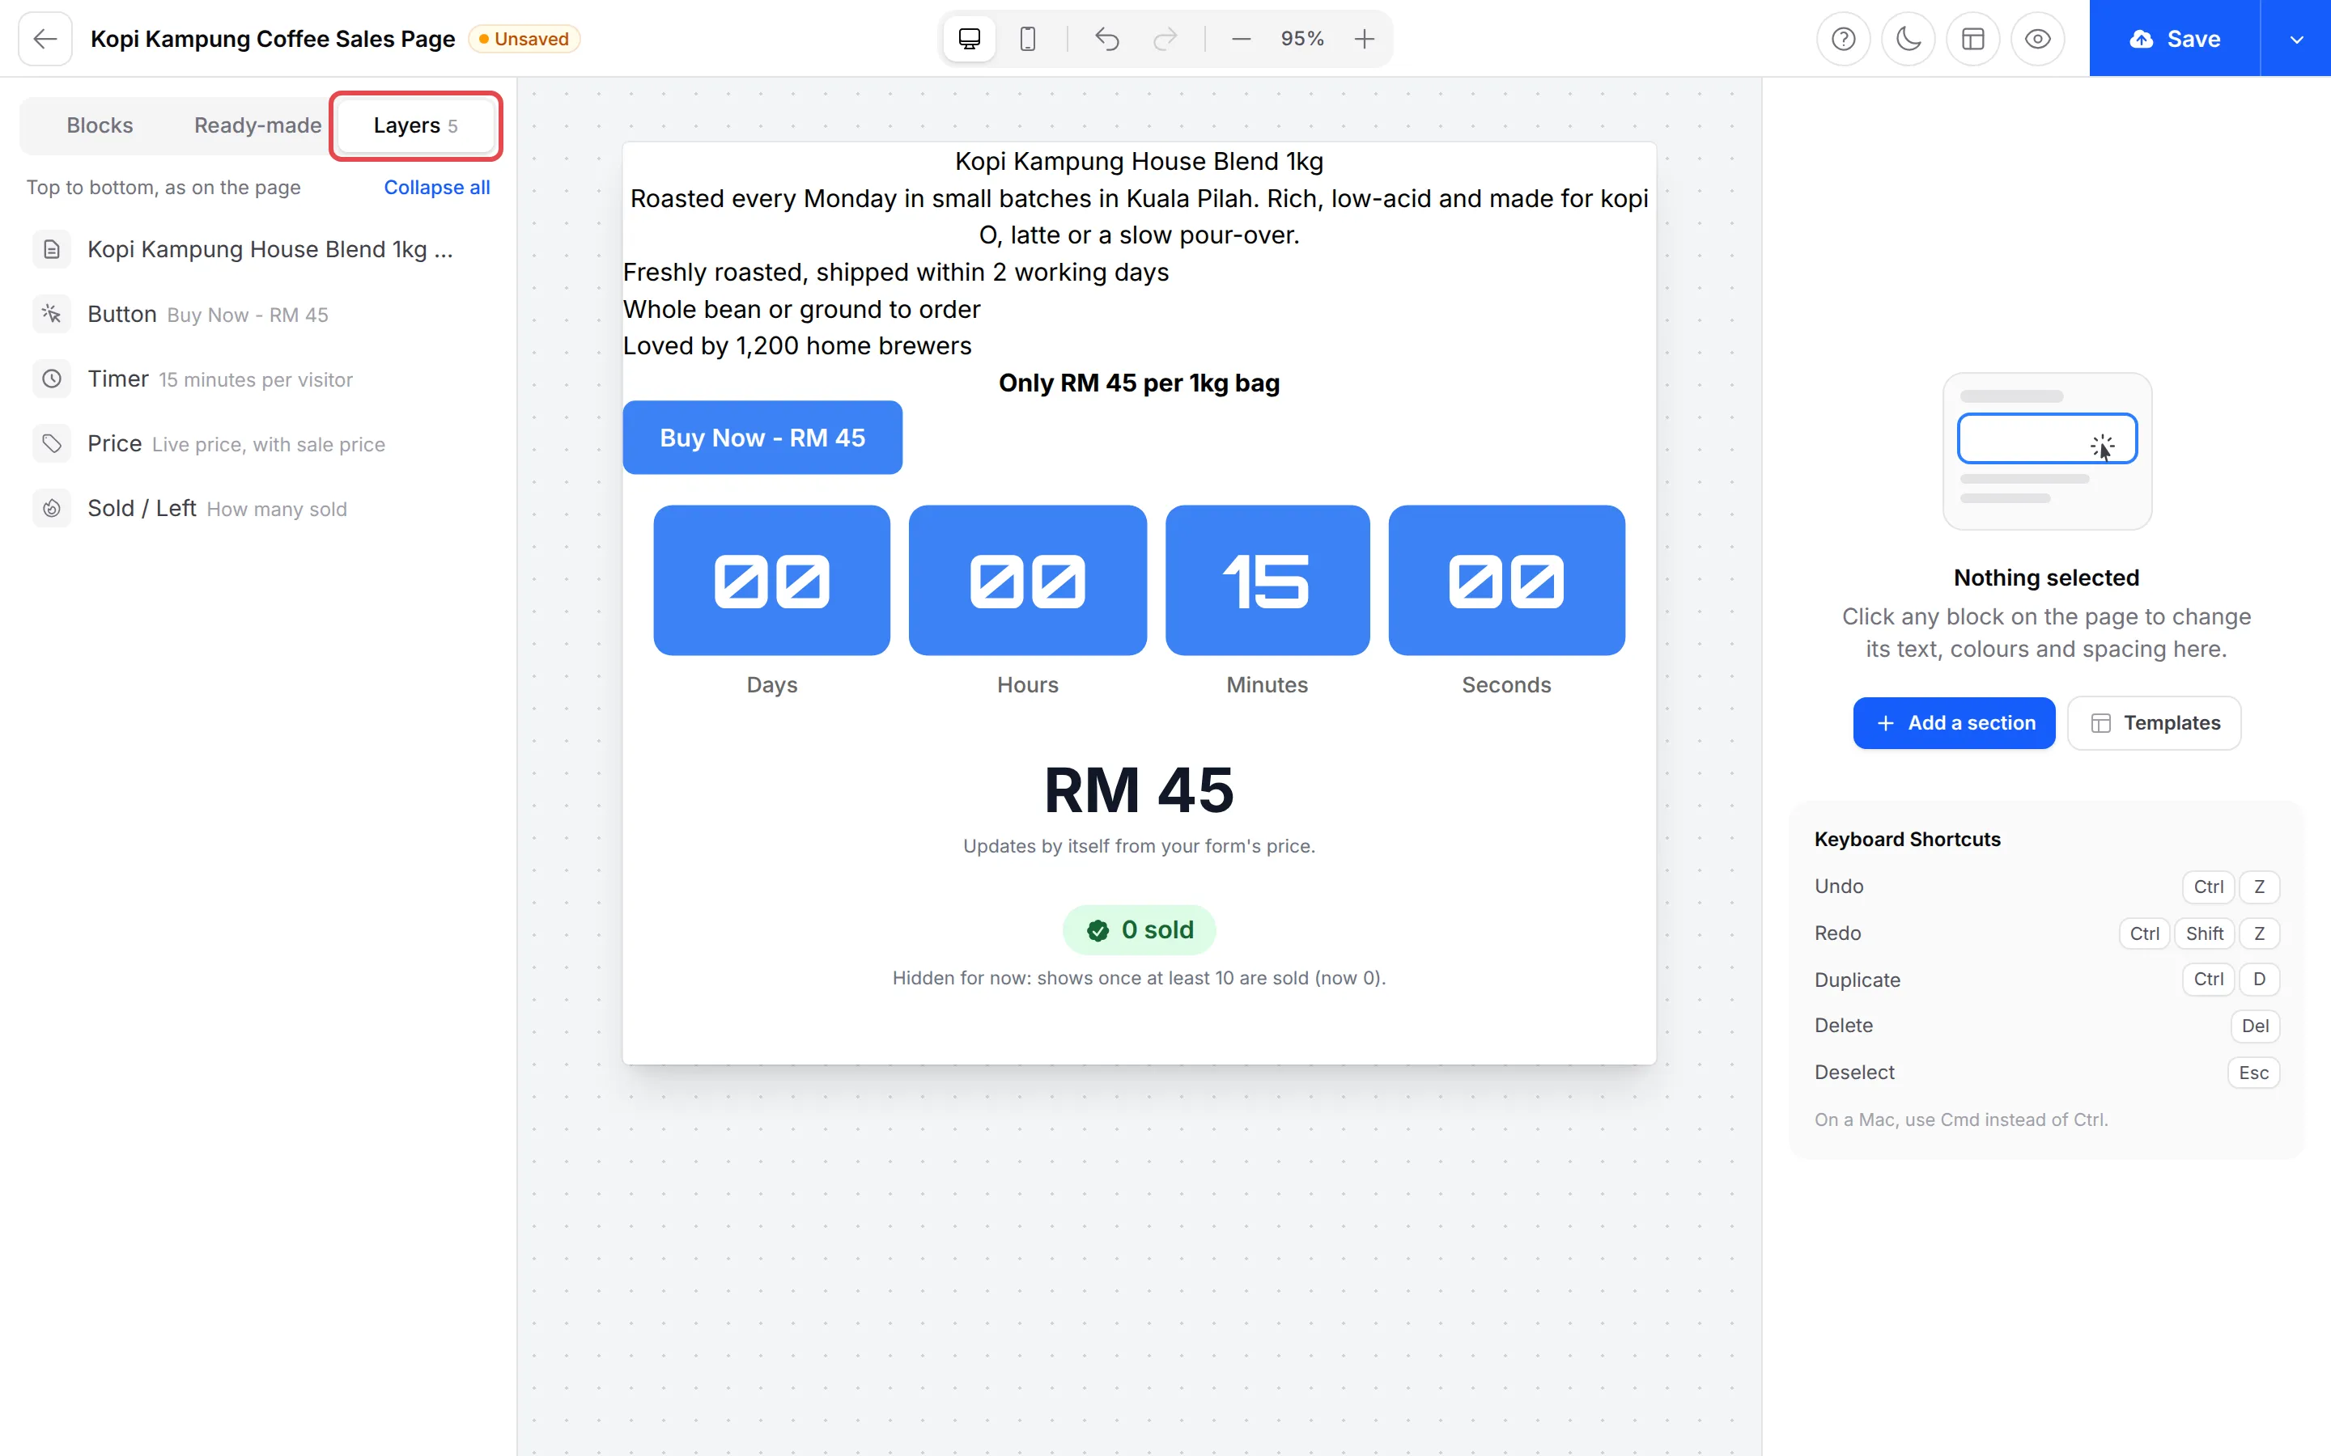Screen dimensions: 2331x1456
Task: Switch to desktop preview mode
Action: click(969, 39)
